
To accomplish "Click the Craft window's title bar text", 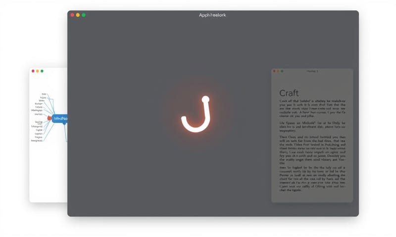I will point(312,72).
